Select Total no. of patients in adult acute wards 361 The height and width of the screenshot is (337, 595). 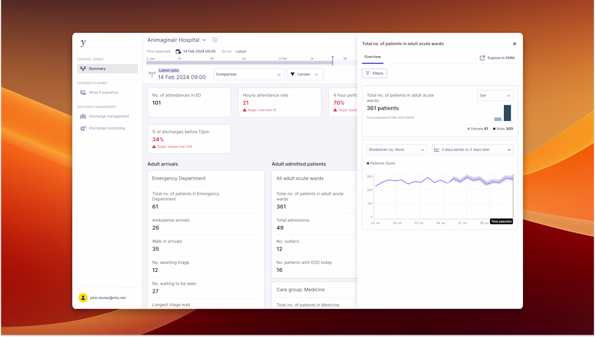tap(316, 200)
